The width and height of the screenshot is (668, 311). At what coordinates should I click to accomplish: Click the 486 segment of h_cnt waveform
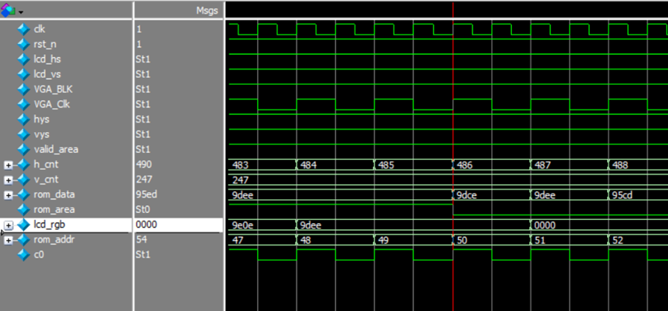[x=492, y=164]
